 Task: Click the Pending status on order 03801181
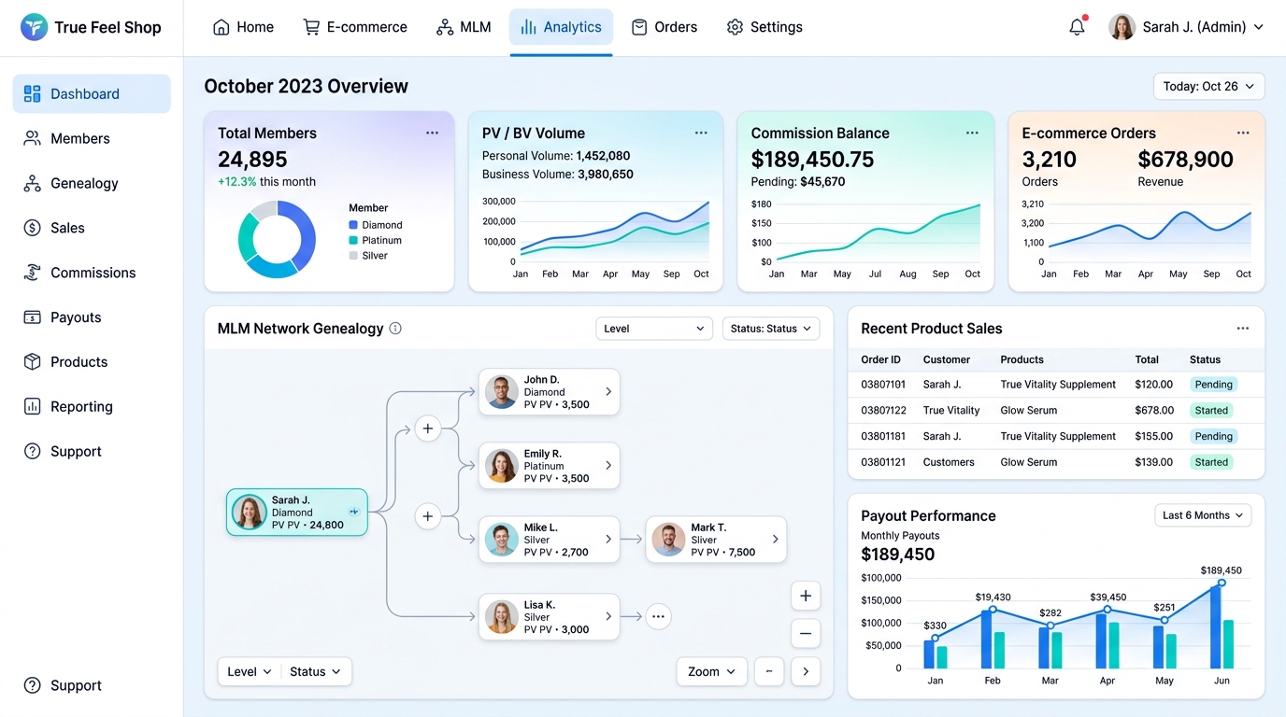click(x=1213, y=436)
